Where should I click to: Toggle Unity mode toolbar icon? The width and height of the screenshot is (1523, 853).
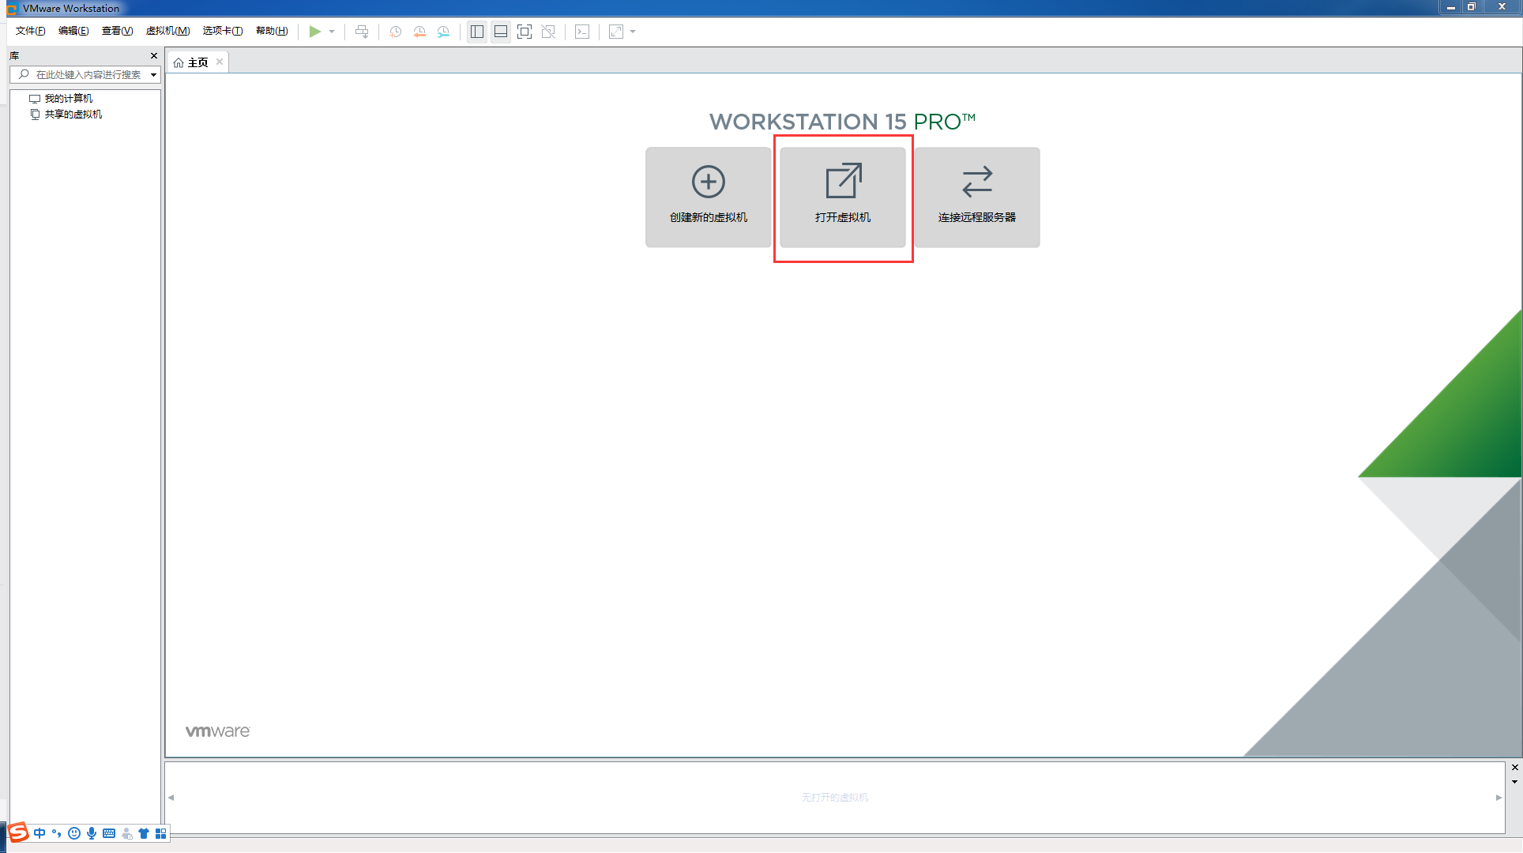click(548, 32)
